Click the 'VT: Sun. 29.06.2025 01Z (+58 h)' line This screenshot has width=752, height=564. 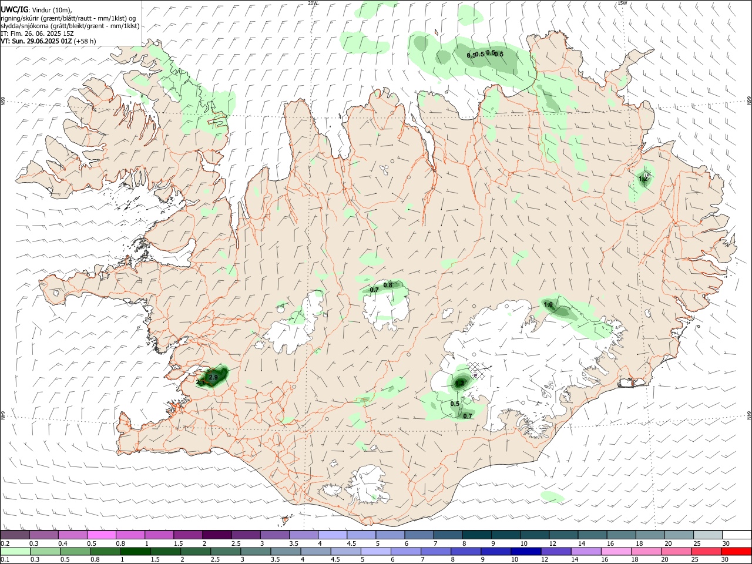(x=48, y=41)
